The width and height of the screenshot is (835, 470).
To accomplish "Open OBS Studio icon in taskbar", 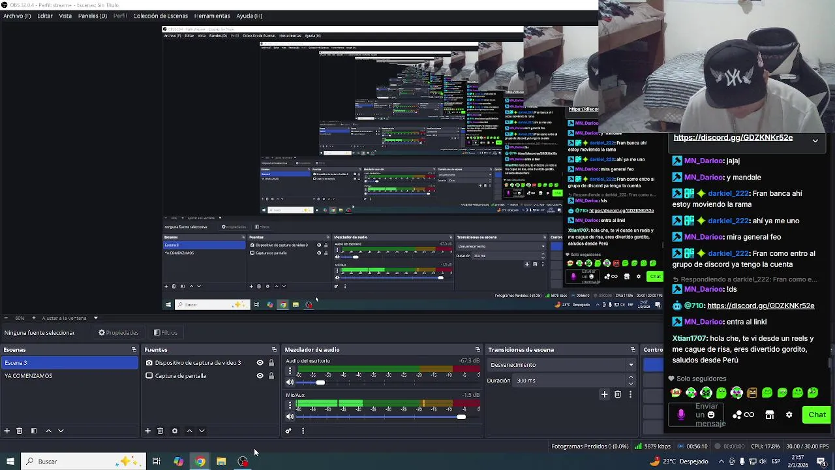I will (x=243, y=462).
